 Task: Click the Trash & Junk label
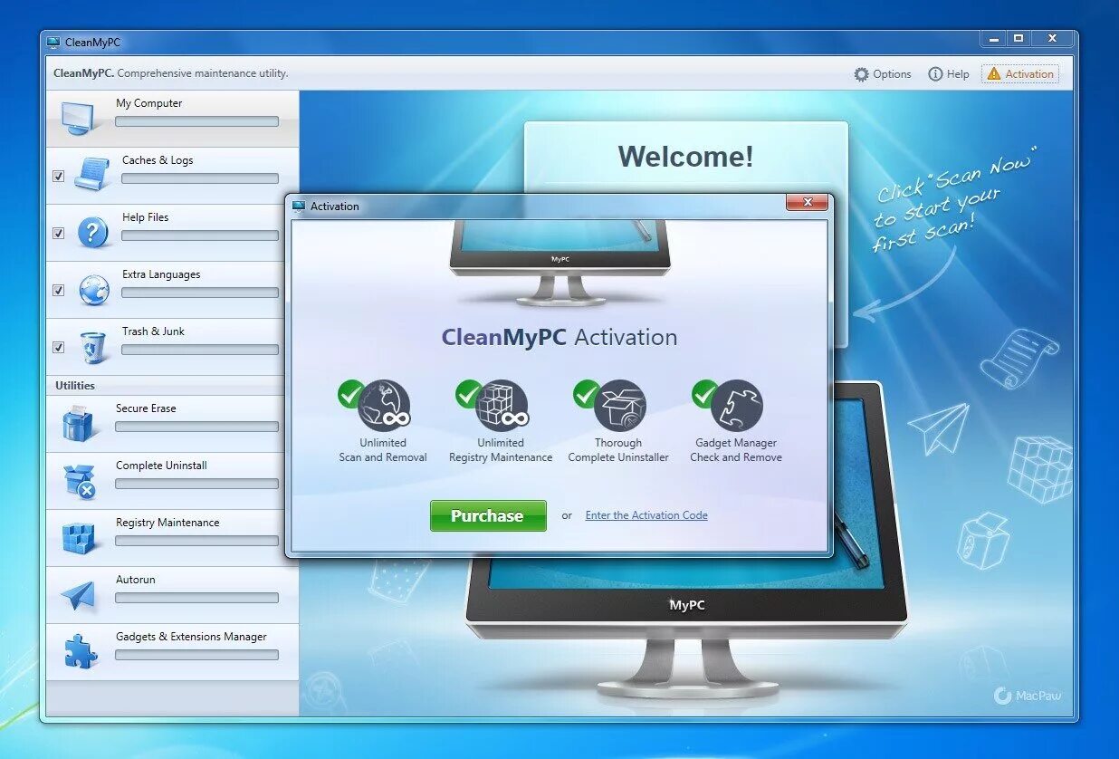(x=153, y=331)
